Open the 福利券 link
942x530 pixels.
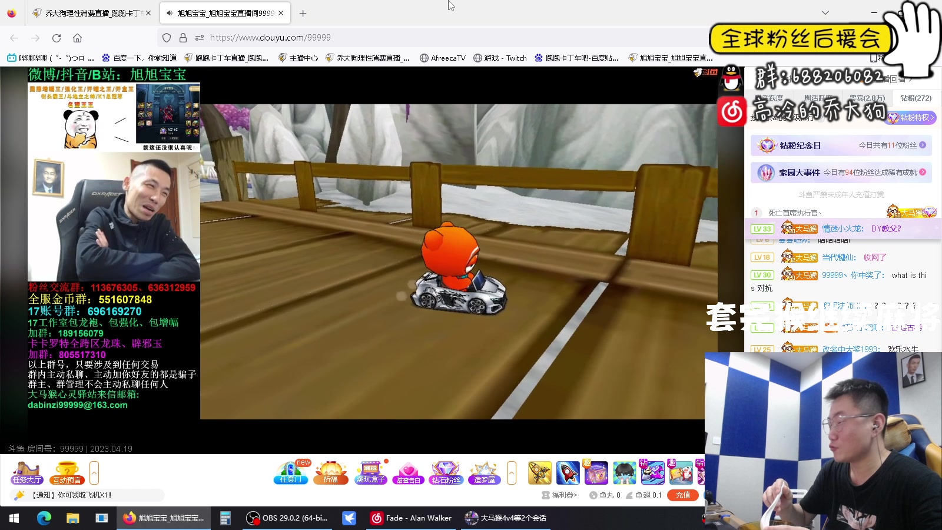(559, 495)
